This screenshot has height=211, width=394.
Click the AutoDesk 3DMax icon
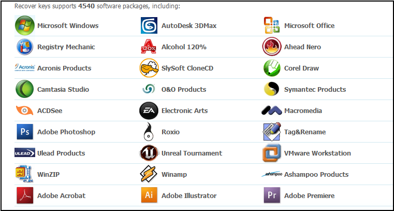(x=149, y=25)
